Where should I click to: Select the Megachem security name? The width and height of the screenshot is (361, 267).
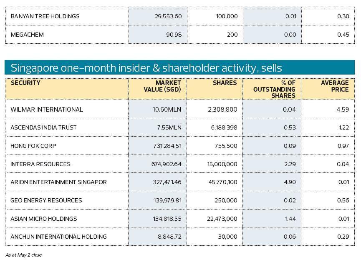27,35
